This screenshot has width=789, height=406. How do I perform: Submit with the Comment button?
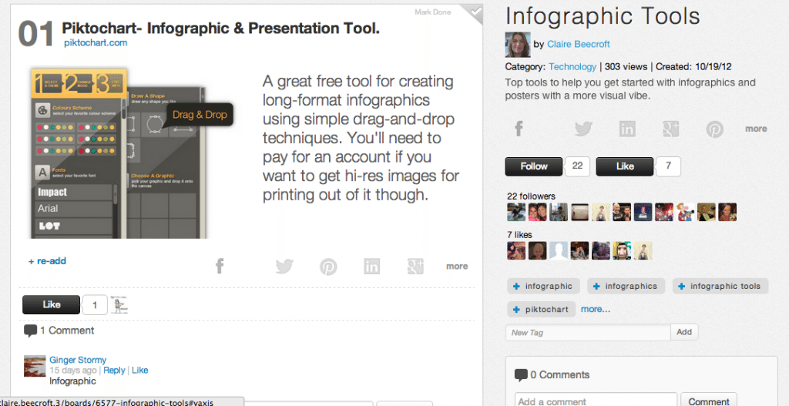click(709, 401)
